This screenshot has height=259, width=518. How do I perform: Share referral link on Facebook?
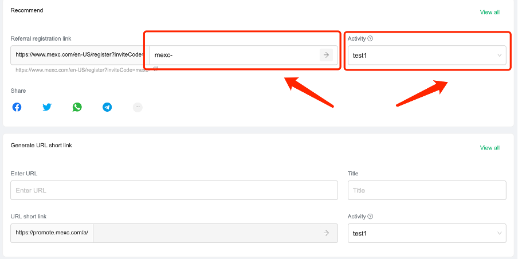tap(17, 107)
